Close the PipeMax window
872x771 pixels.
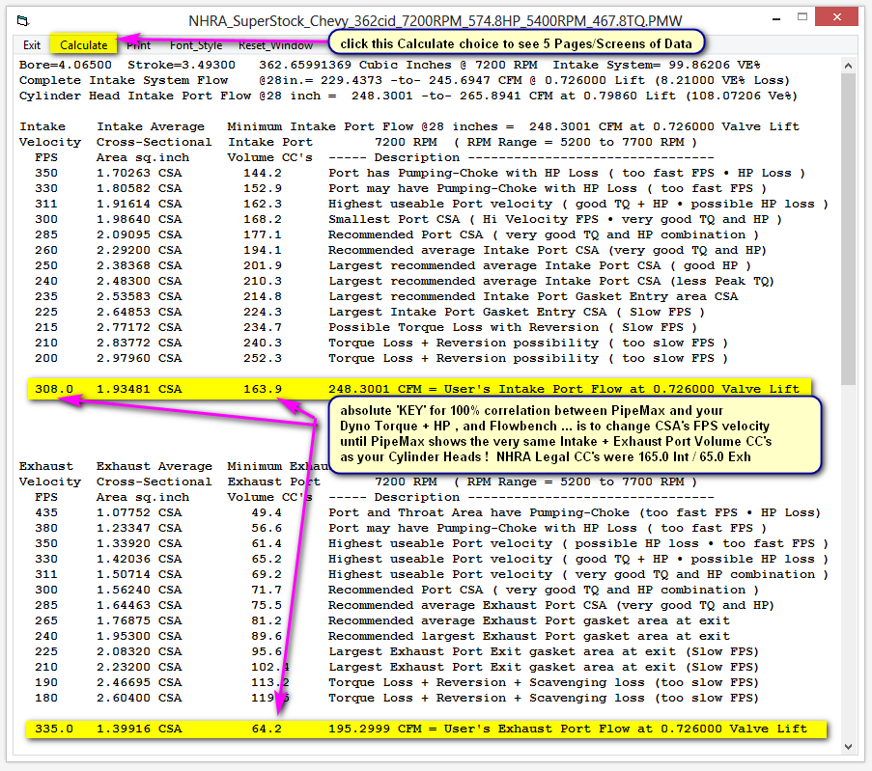pyautogui.click(x=836, y=17)
